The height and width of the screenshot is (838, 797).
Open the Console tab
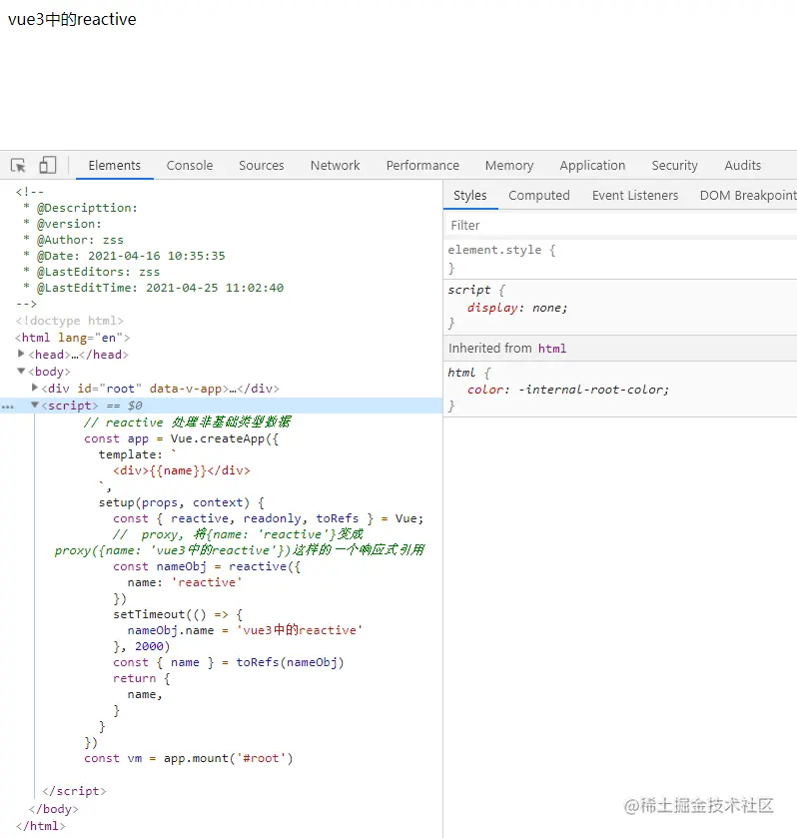(x=189, y=166)
